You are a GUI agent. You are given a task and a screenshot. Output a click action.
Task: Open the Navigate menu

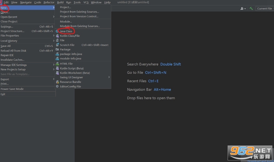point(26,2)
